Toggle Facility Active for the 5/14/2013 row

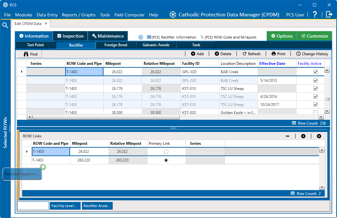[x=315, y=80]
